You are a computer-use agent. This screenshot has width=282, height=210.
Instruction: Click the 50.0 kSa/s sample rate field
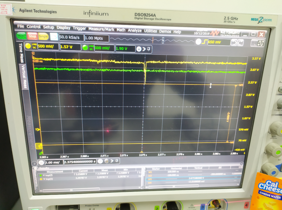coord(71,37)
